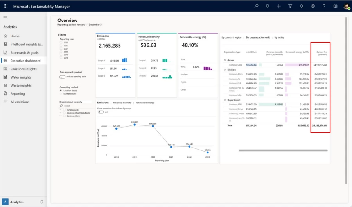Switch chart to Revenue intensity tab
The width and height of the screenshot is (352, 207).
tap(122, 103)
